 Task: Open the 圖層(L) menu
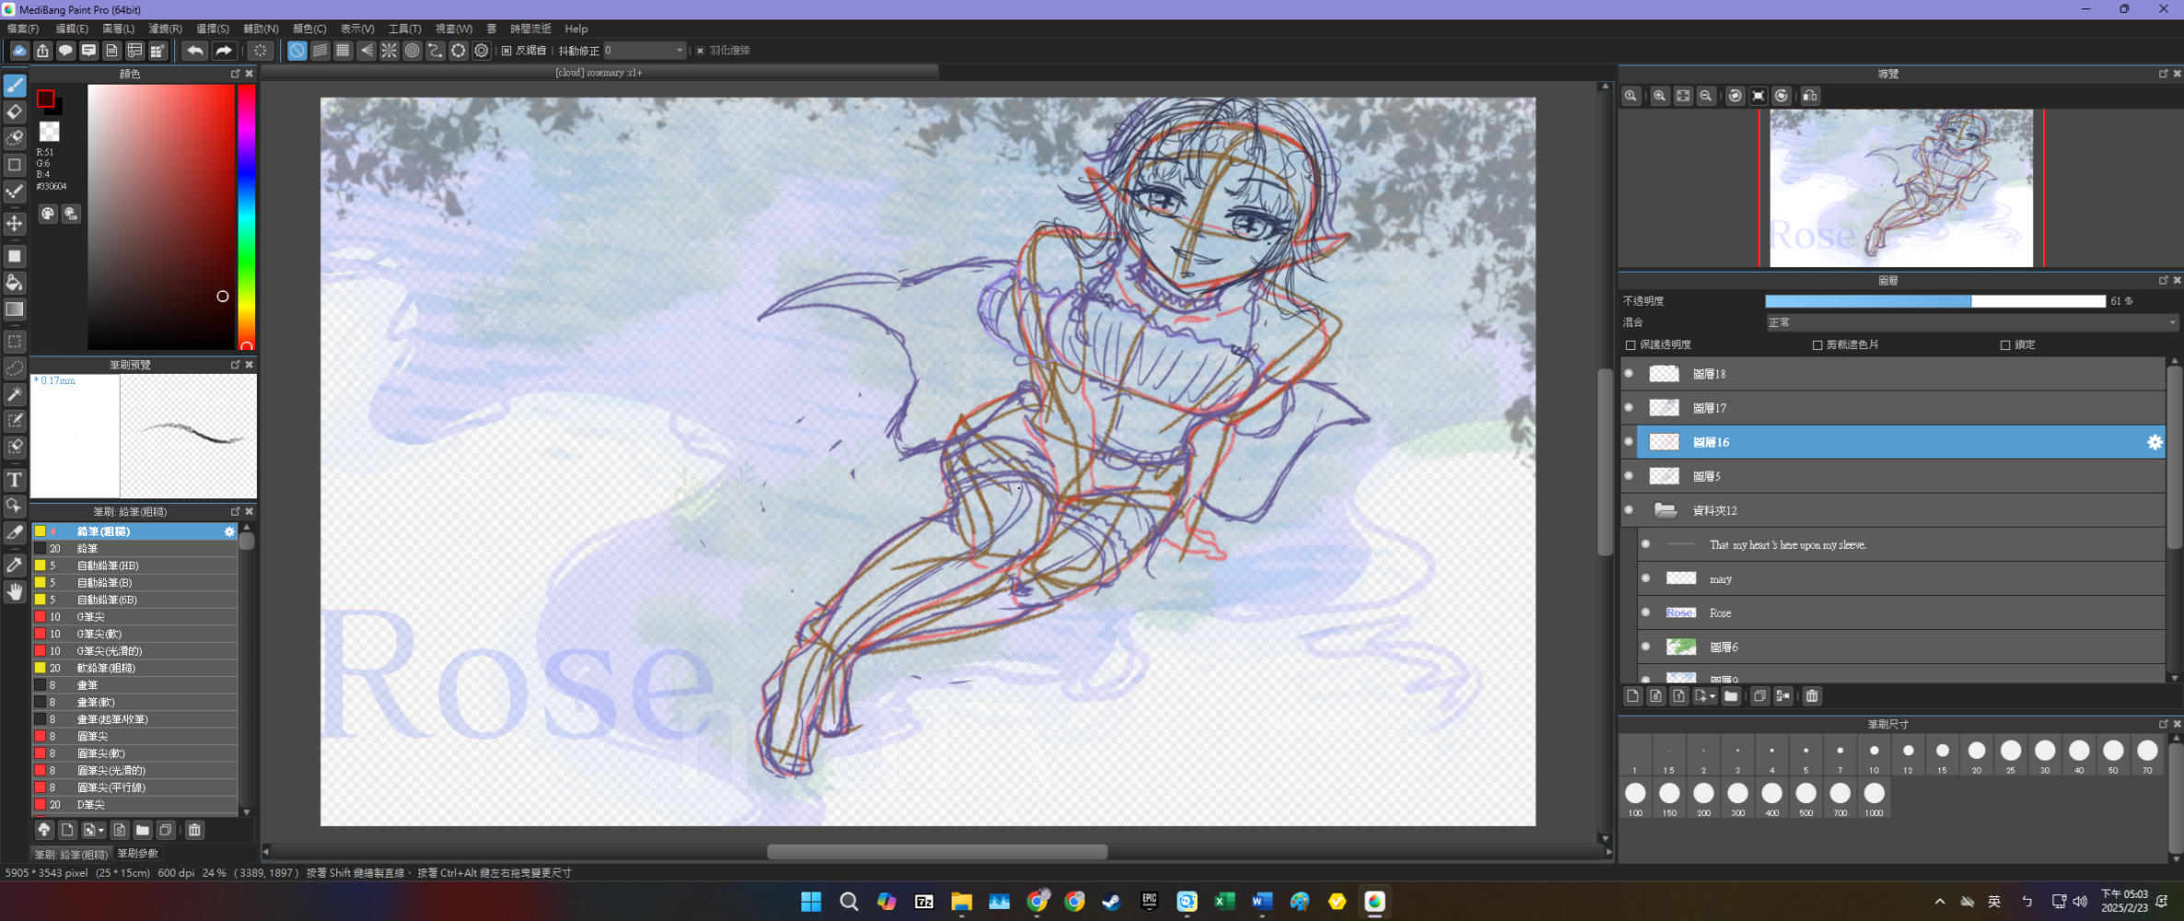(118, 29)
